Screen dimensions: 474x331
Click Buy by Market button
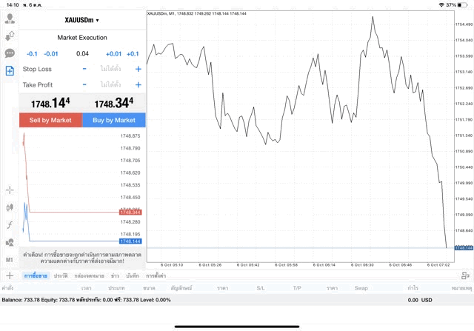click(x=113, y=120)
